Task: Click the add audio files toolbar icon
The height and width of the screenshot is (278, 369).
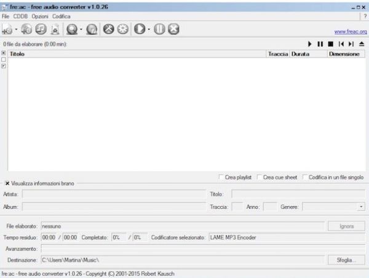Action: pos(7,29)
